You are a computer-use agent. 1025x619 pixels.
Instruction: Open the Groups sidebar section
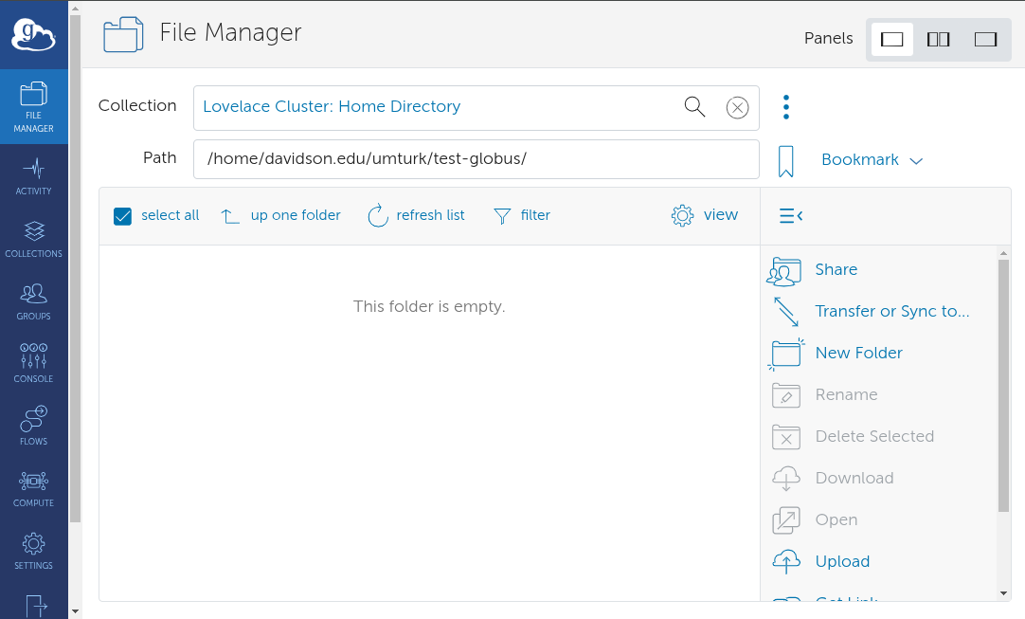click(33, 301)
